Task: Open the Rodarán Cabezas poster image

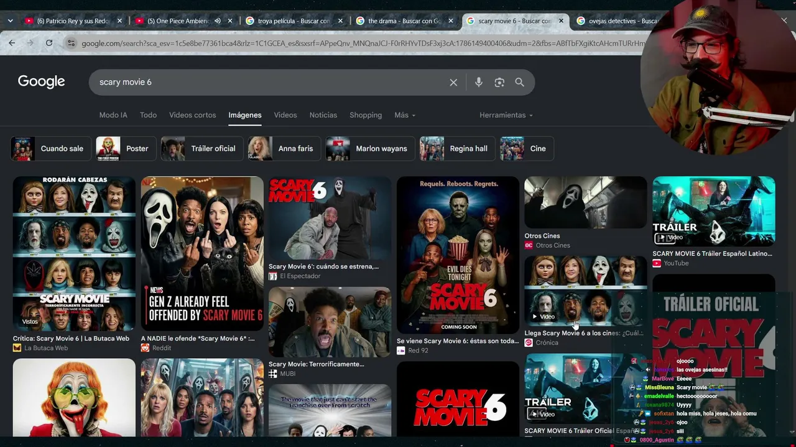Action: (74, 254)
